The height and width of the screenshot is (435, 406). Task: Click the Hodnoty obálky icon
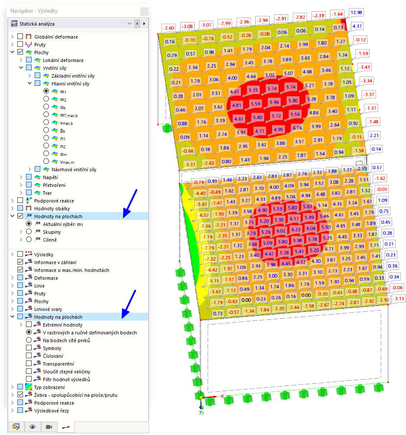(29, 208)
